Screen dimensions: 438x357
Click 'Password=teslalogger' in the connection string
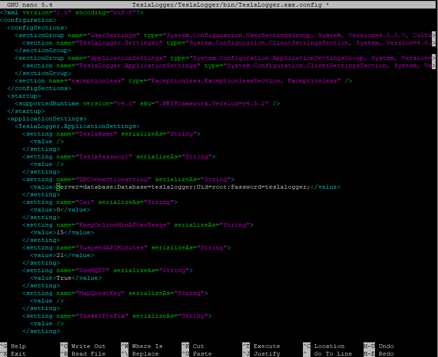tap(269, 187)
